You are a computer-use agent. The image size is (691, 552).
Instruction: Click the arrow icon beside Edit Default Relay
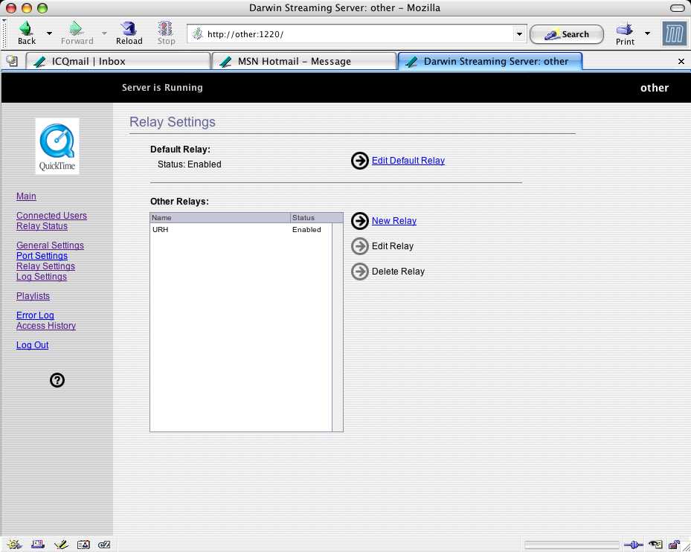360,161
